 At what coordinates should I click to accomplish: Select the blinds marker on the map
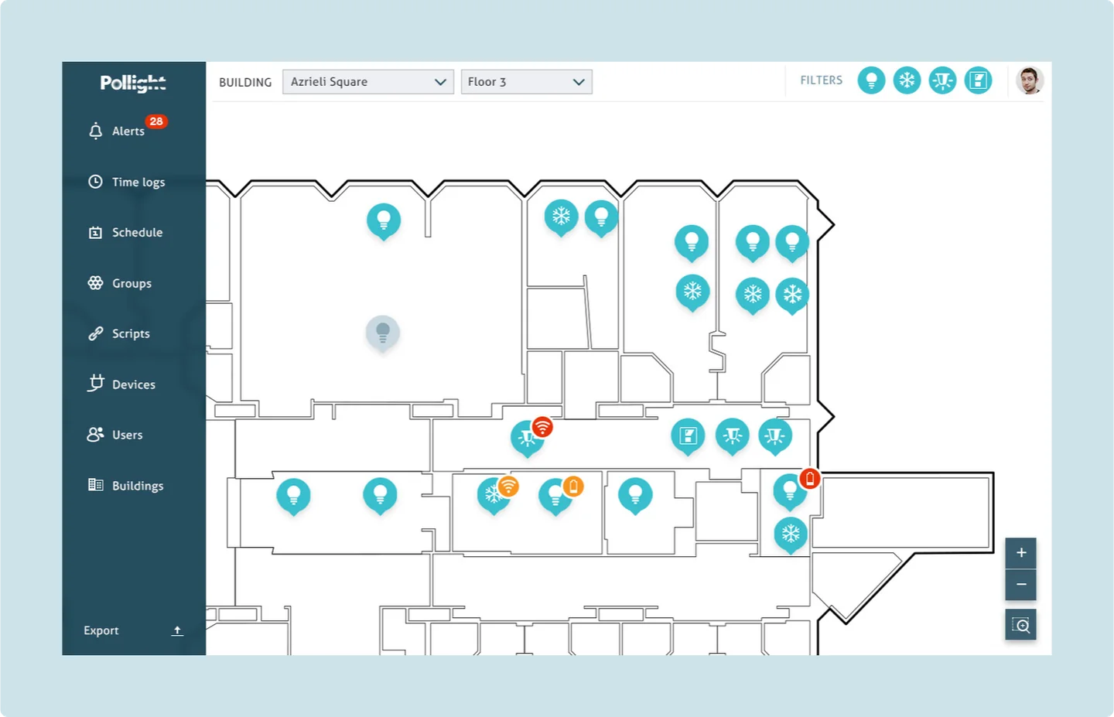(688, 436)
